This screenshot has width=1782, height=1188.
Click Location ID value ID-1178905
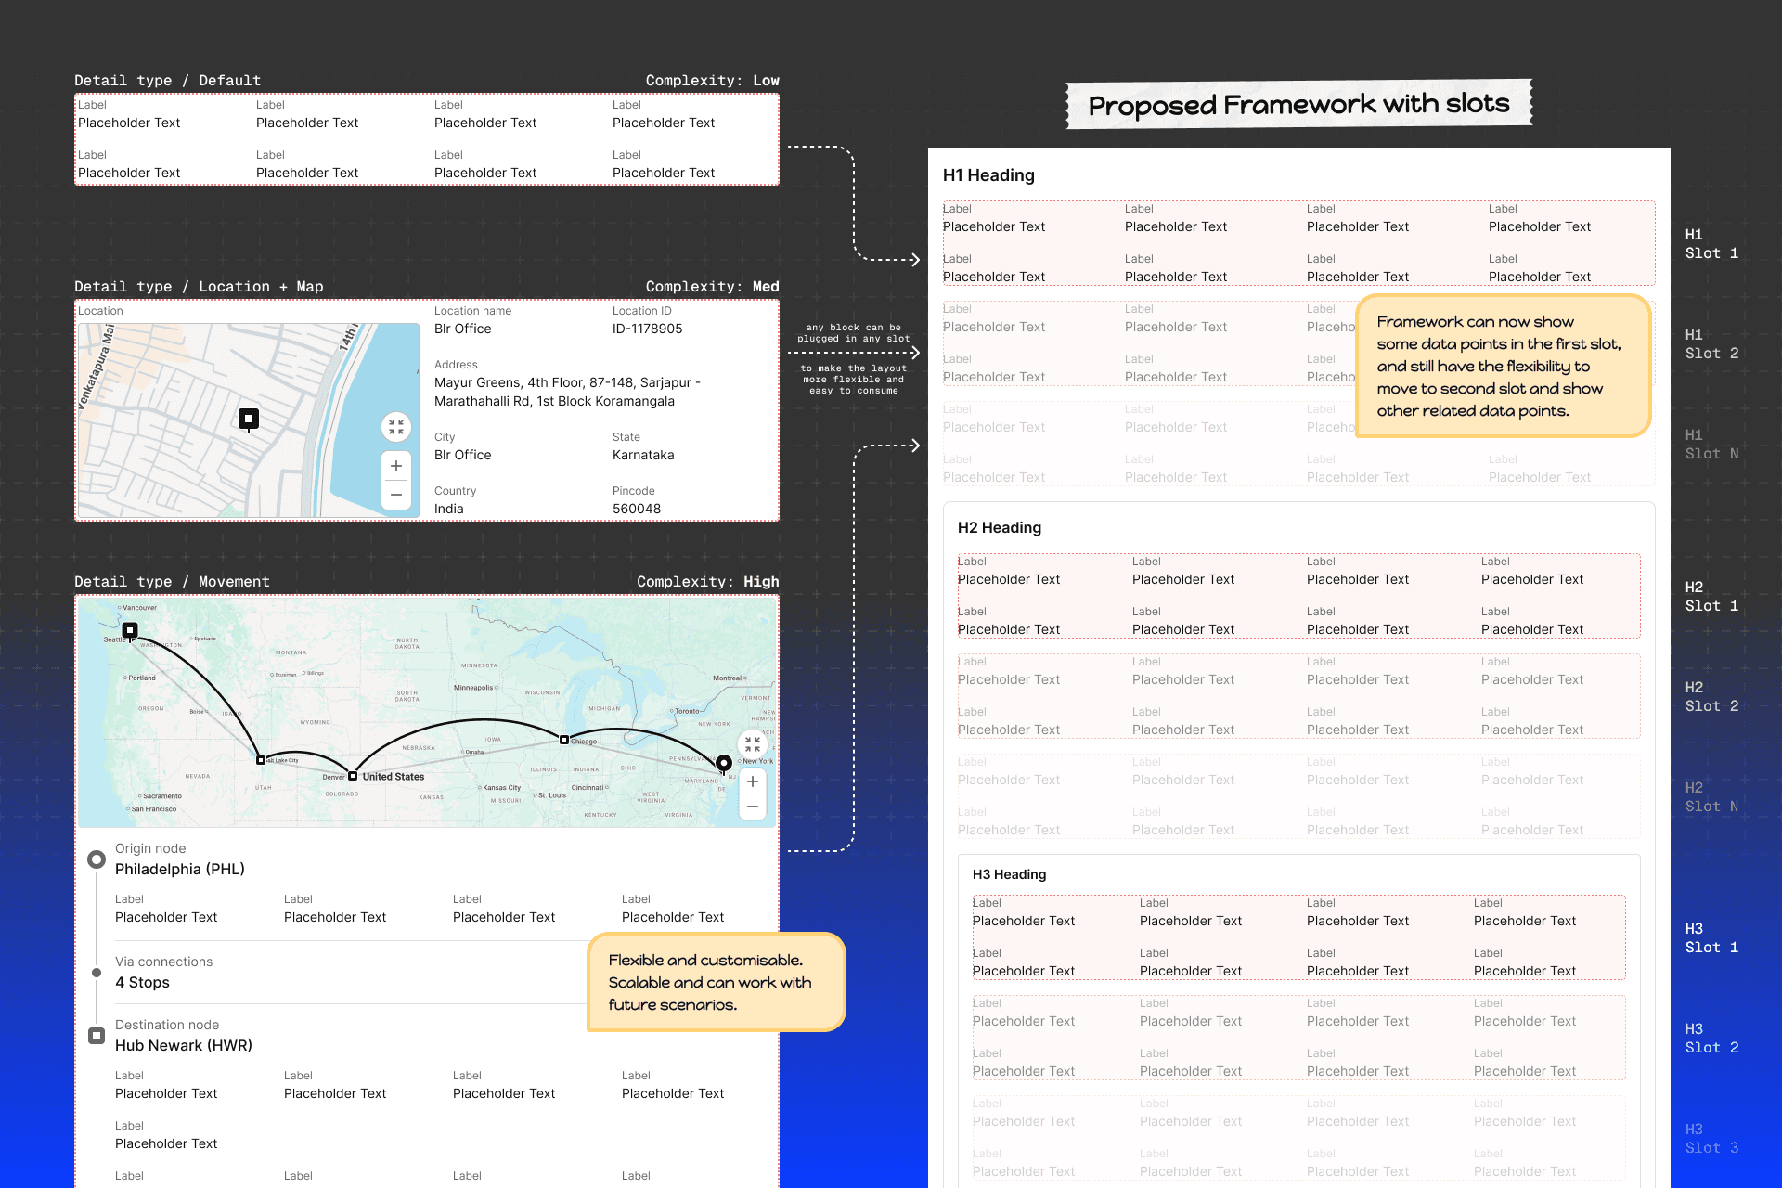(647, 329)
